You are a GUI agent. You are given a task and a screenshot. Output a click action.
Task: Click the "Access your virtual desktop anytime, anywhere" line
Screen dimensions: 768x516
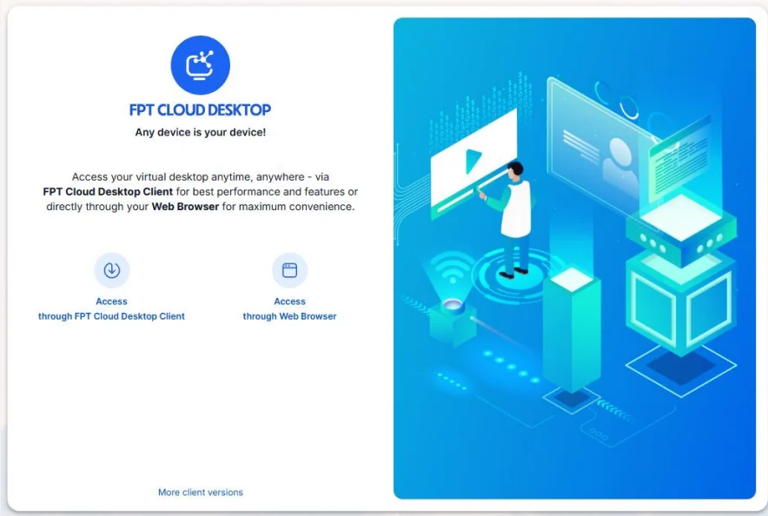(x=201, y=176)
